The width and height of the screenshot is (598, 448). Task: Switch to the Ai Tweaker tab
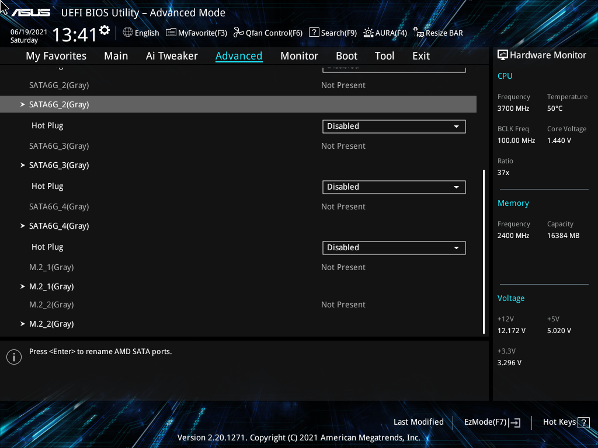(x=172, y=55)
